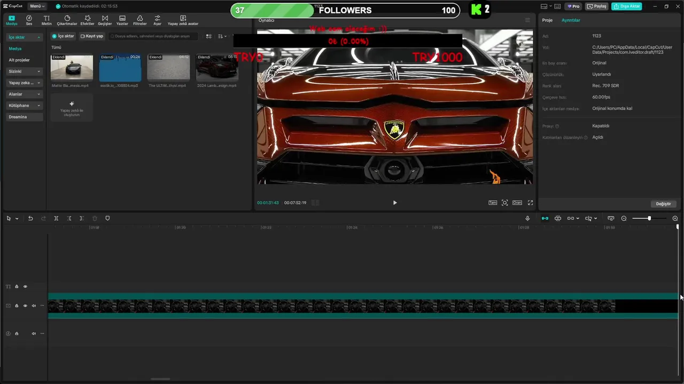Image resolution: width=684 pixels, height=384 pixels.
Task: Lock the audio track
Action: pos(17,333)
